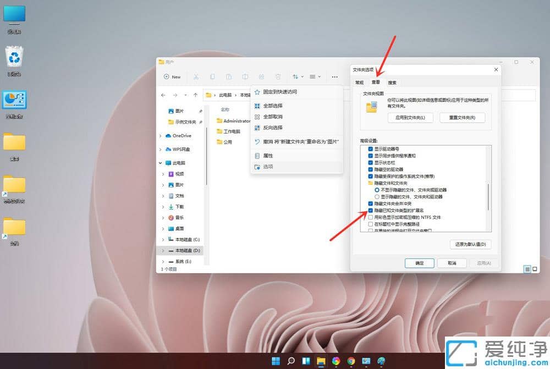Open the See more '...' toolbar menu
This screenshot has height=369, width=550.
click(x=335, y=76)
